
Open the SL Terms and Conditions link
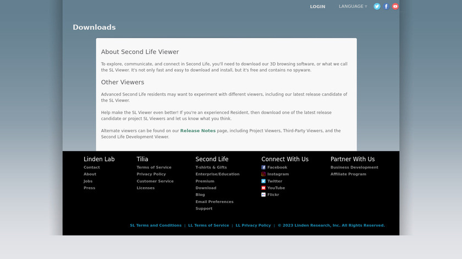tap(156, 226)
